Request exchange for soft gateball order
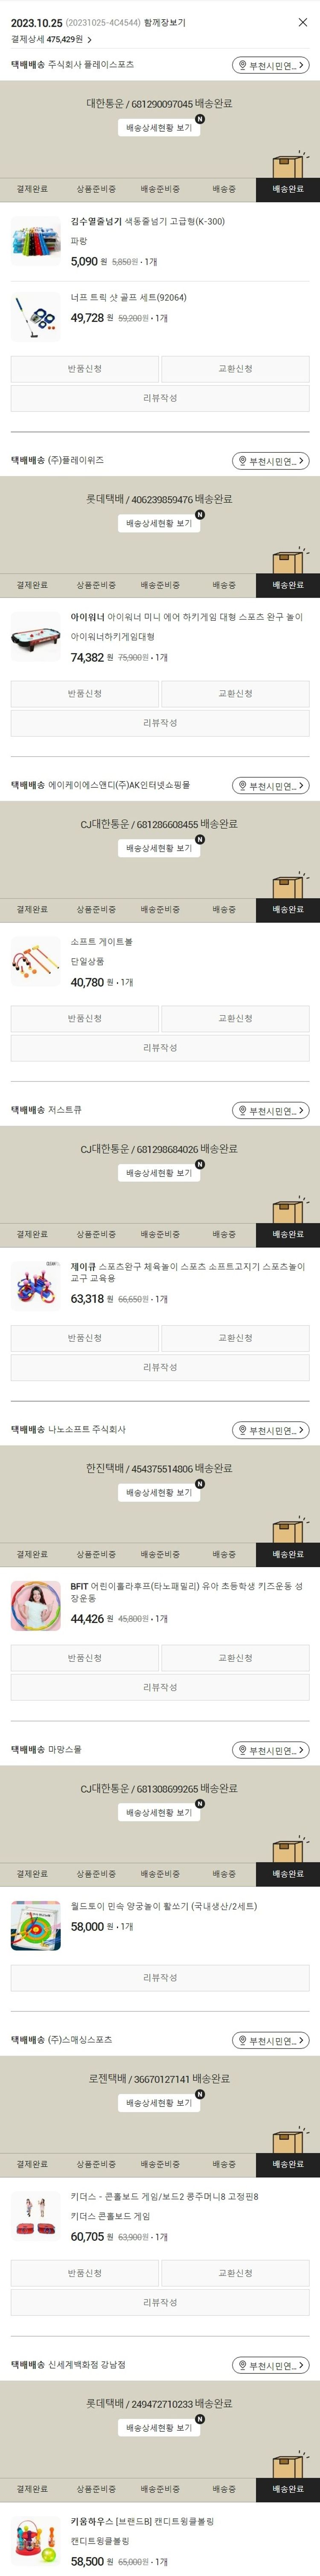Screen dimensions: 320x2576 [235, 1018]
